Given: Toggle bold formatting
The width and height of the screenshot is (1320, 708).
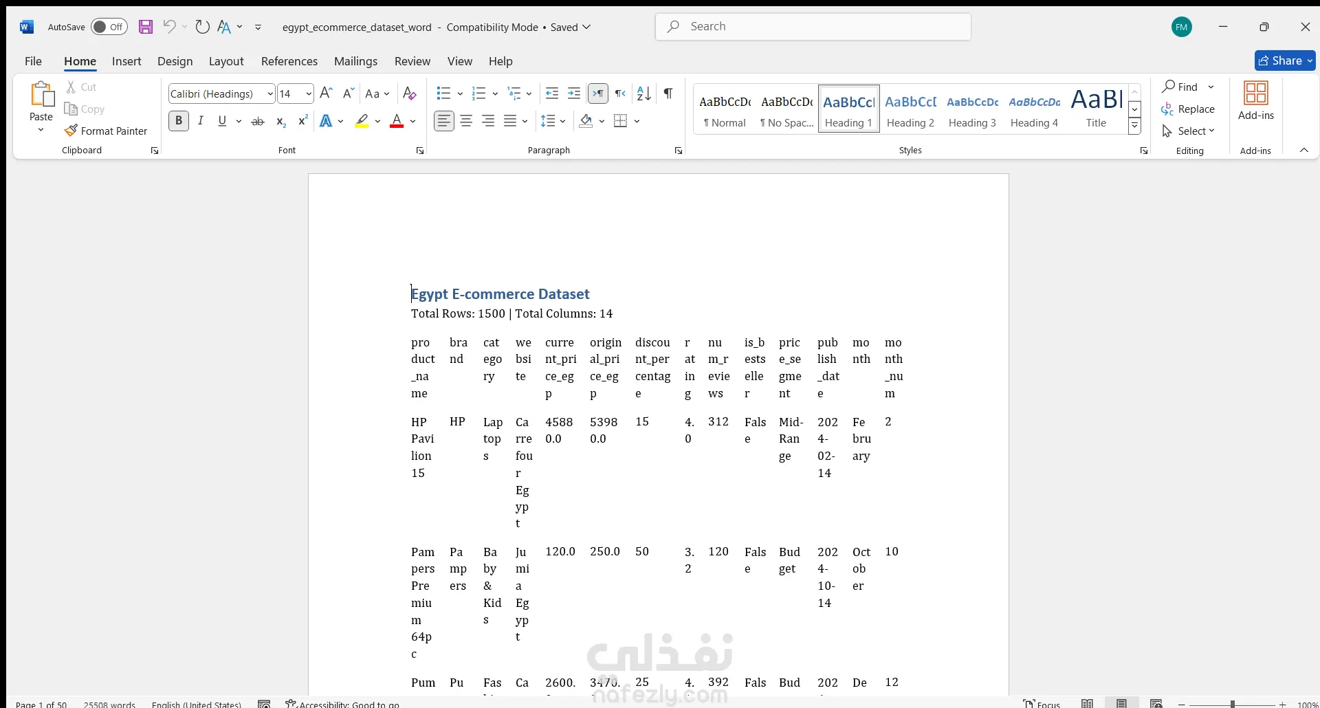Looking at the screenshot, I should pyautogui.click(x=179, y=121).
